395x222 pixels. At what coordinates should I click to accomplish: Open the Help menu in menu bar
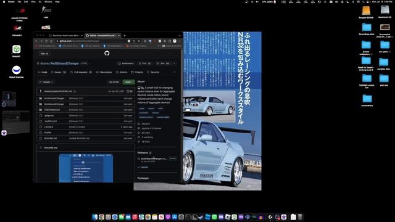coord(57,2)
